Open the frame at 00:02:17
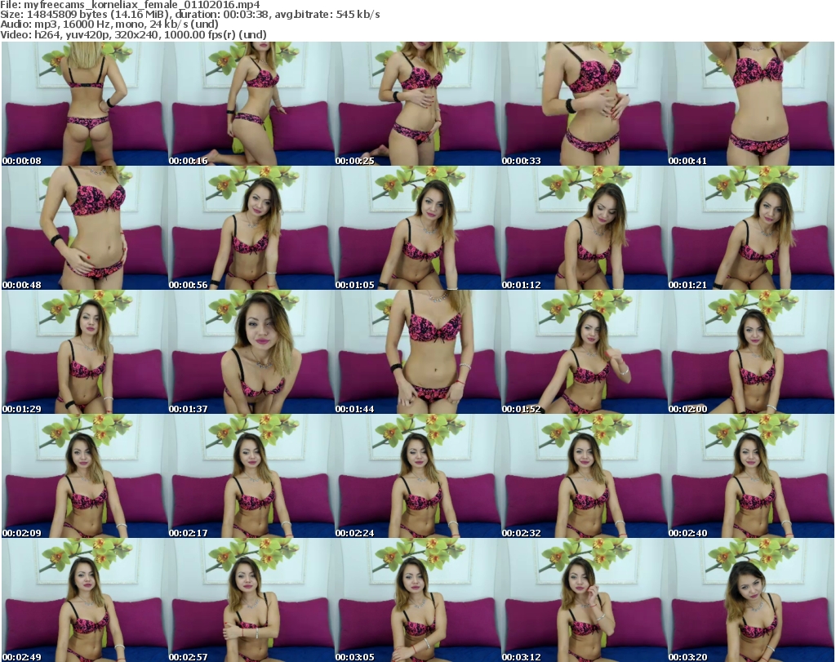This screenshot has height=662, width=836. click(251, 476)
